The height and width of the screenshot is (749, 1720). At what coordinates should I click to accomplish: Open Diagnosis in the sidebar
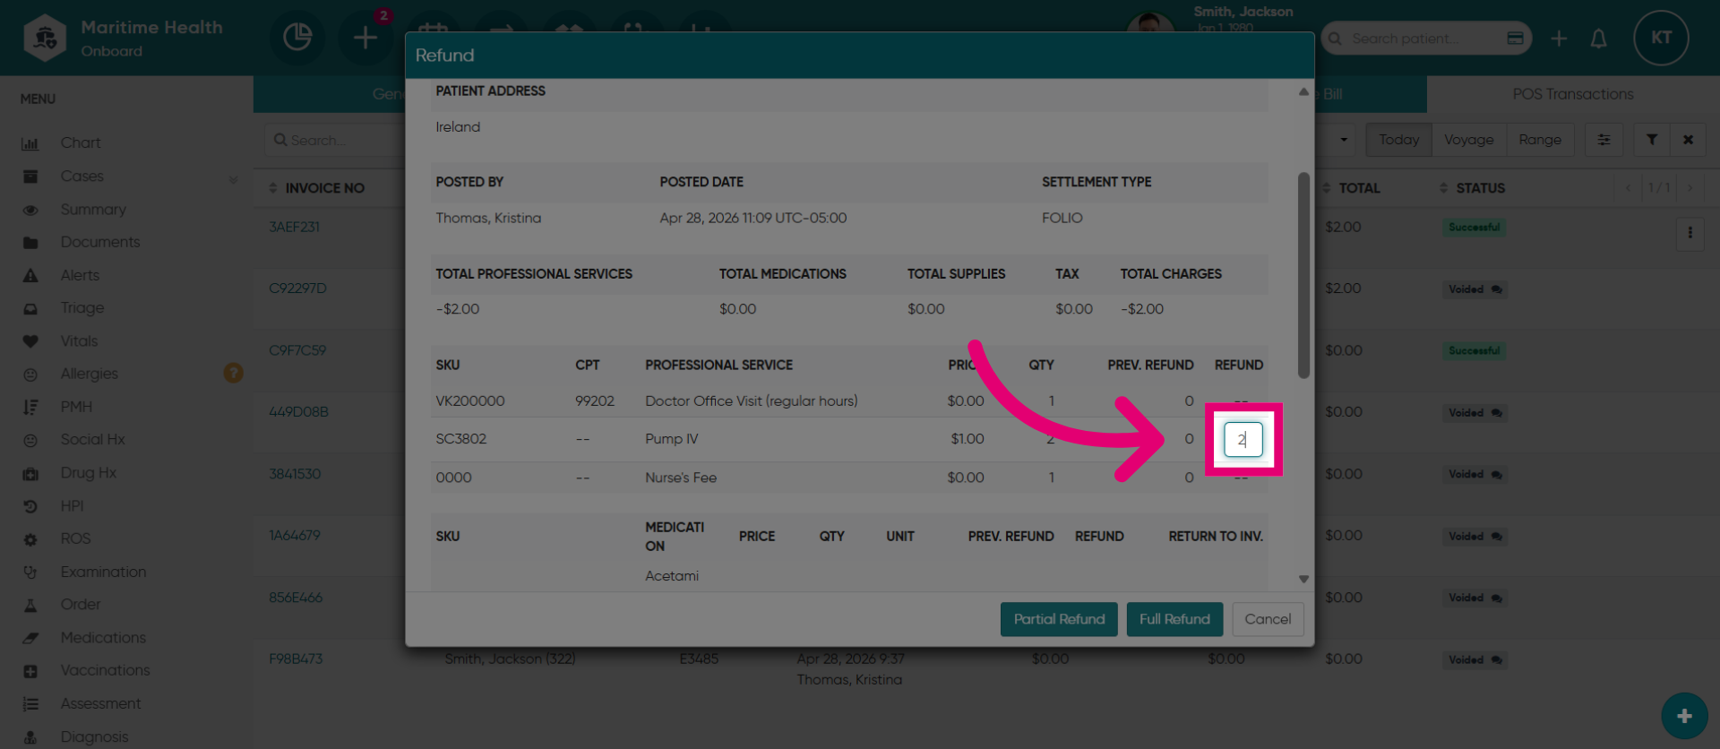pyautogui.click(x=94, y=736)
